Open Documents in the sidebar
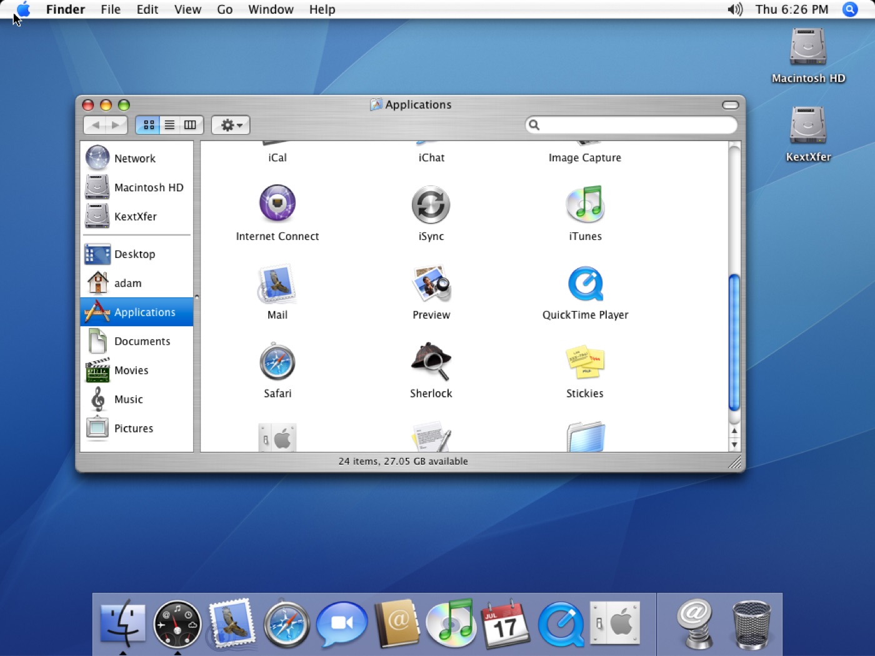The image size is (875, 656). click(137, 341)
